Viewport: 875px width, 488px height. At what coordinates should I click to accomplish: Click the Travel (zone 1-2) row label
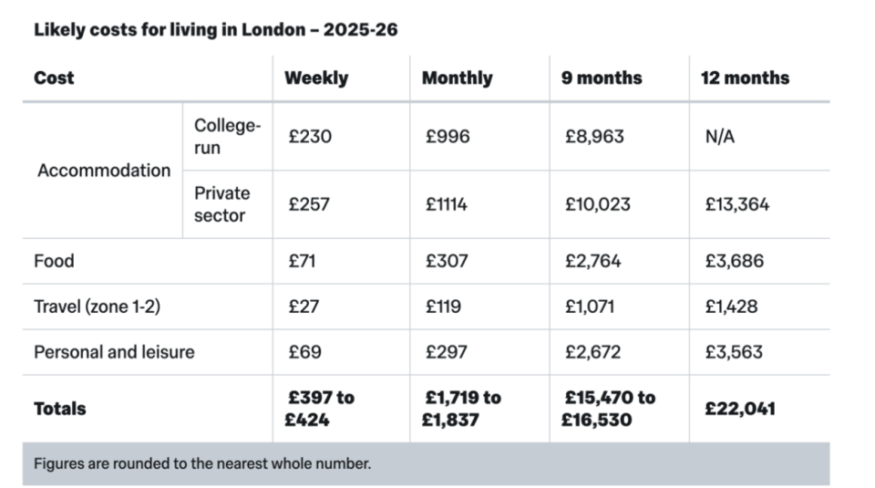[97, 306]
